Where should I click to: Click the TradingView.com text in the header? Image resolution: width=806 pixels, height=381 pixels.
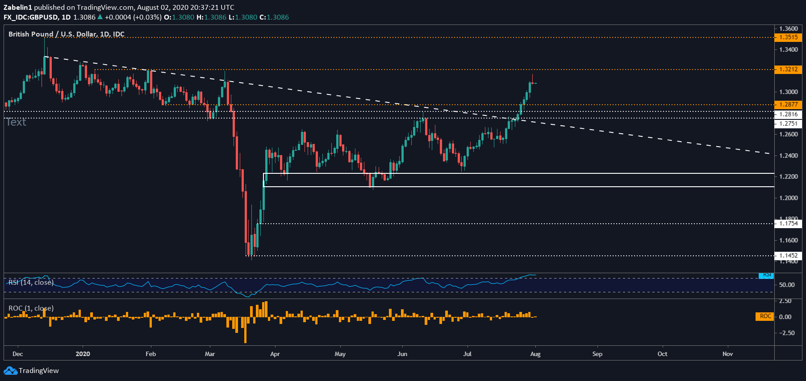[x=105, y=7]
